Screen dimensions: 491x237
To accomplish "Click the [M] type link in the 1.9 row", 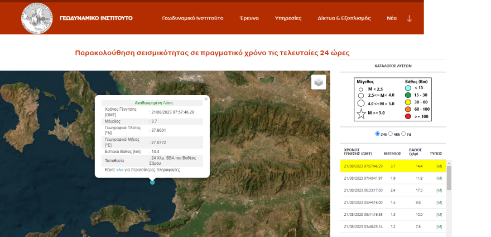I will tap(439, 178).
